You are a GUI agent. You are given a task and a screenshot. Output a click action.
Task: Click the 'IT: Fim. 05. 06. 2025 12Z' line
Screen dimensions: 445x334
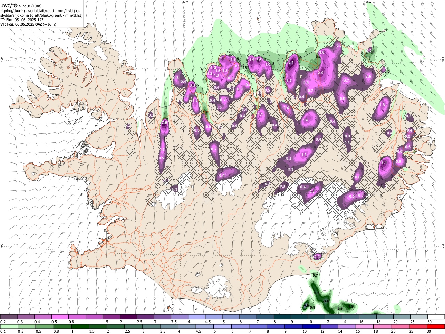22,20
